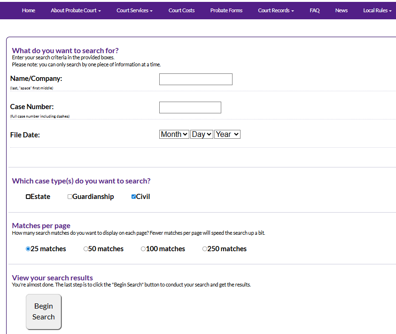Open the Court Costs page
396x334 pixels.
tap(181, 10)
